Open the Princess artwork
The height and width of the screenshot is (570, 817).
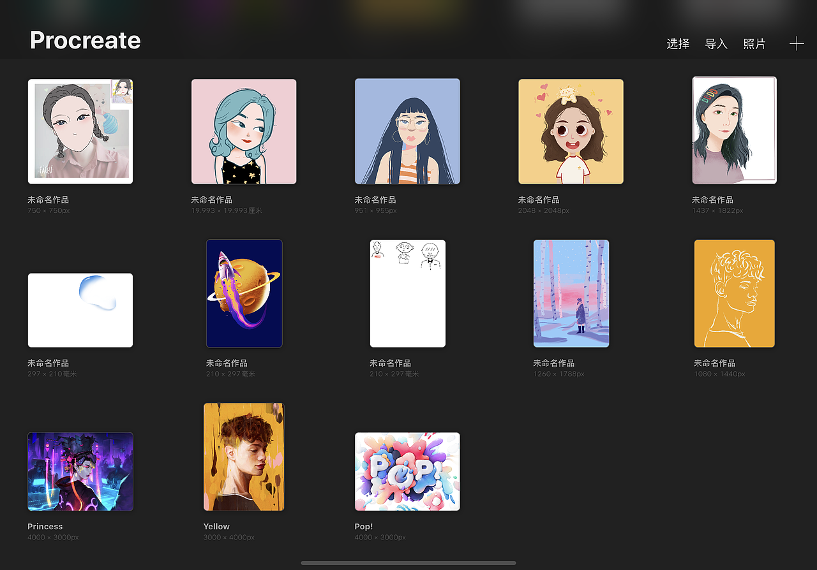tap(80, 471)
